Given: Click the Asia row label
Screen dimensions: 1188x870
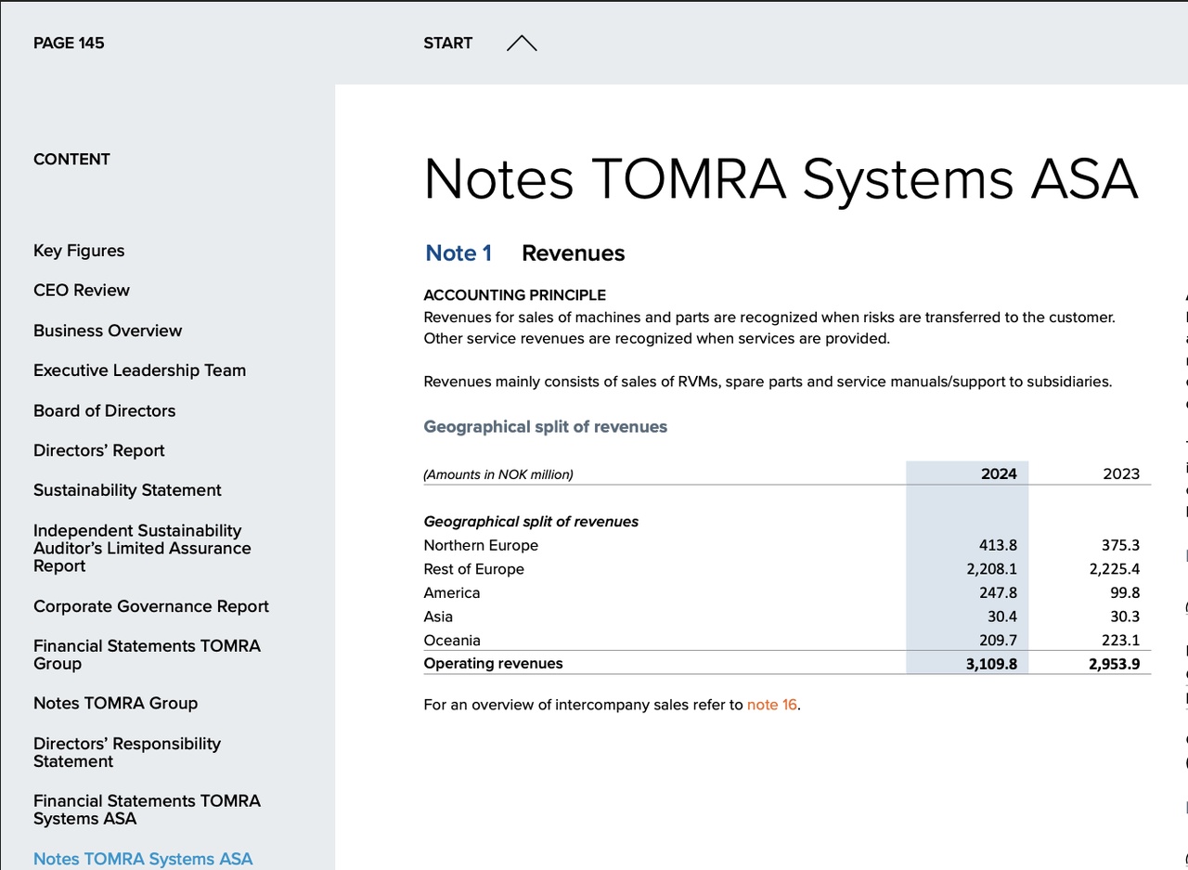Looking at the screenshot, I should [438, 617].
